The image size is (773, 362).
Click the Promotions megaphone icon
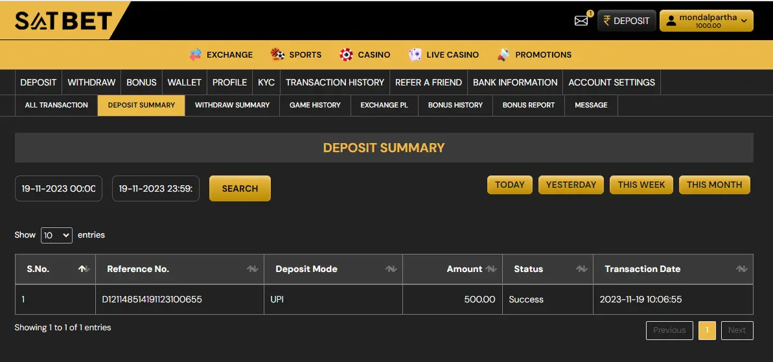tap(503, 55)
